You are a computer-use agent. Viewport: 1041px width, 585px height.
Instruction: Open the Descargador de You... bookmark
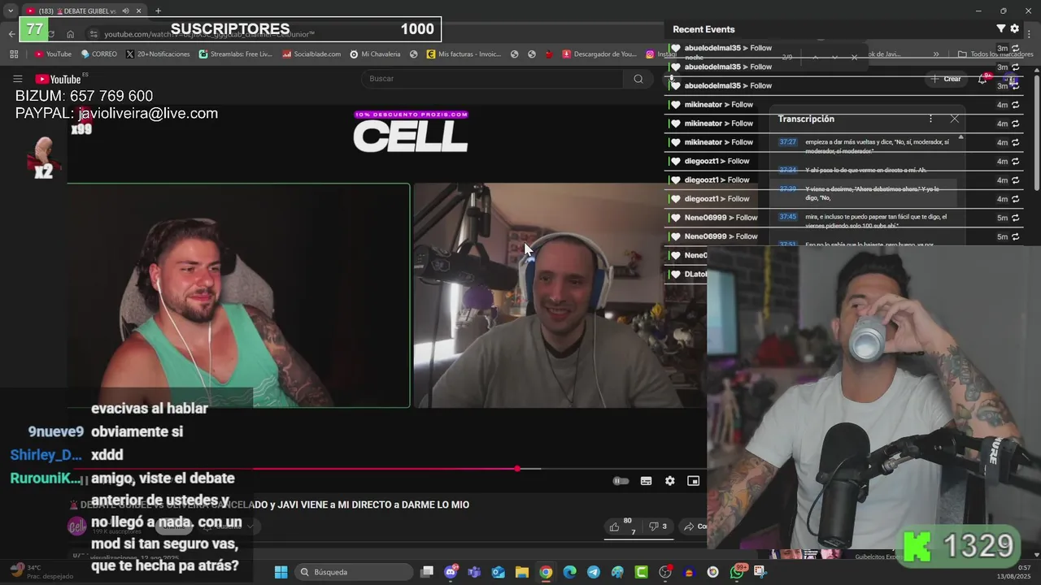(x=599, y=54)
